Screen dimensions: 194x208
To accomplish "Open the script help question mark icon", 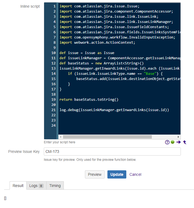I will click(x=167, y=142).
